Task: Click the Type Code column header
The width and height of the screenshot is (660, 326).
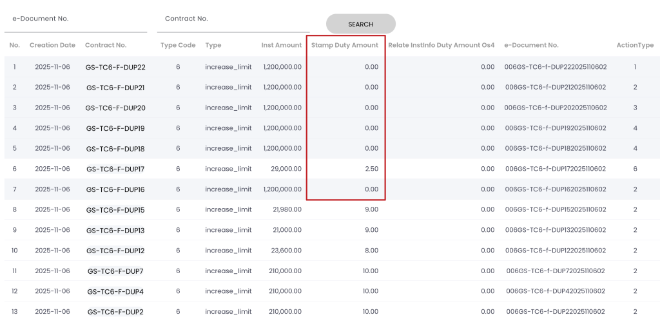Action: coord(178,45)
